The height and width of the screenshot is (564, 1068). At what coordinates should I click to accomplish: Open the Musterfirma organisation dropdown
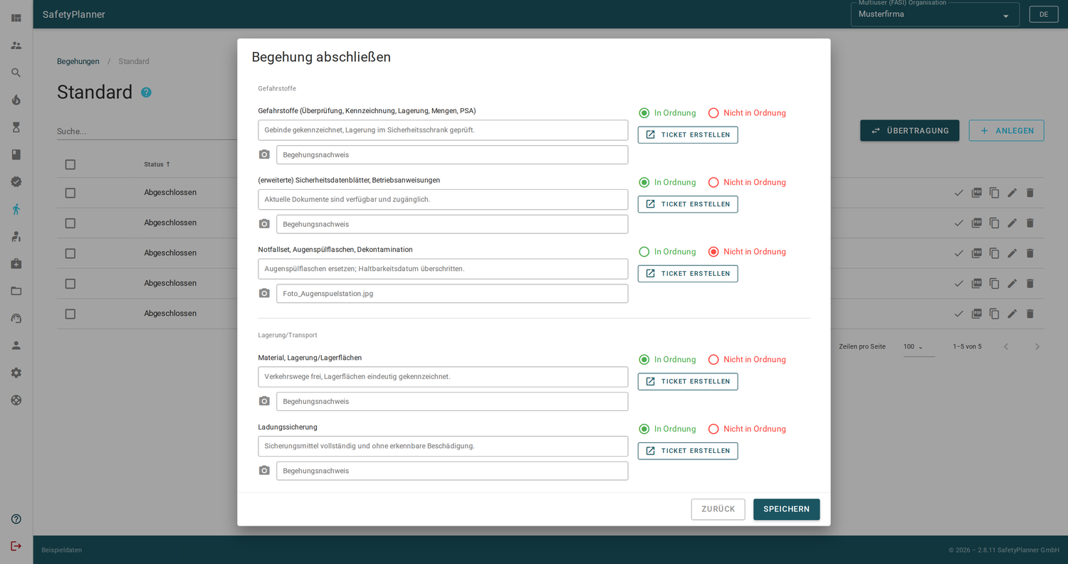(x=935, y=14)
